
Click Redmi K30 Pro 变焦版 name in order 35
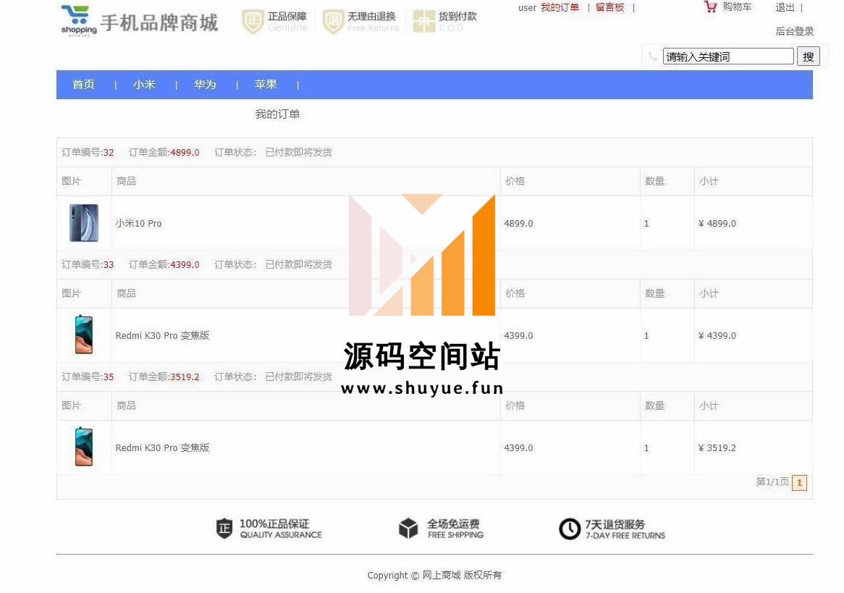tap(162, 447)
